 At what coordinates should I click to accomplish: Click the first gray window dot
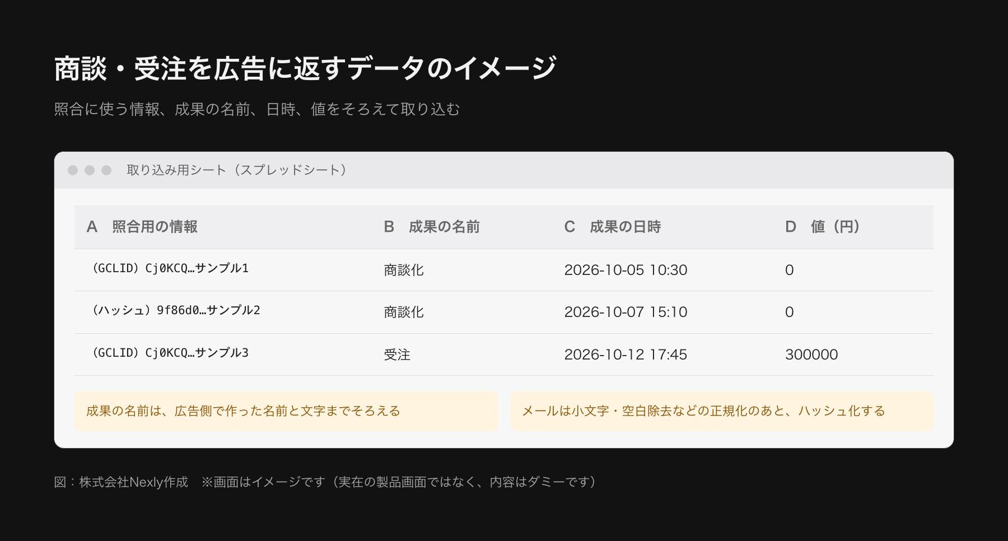[73, 170]
